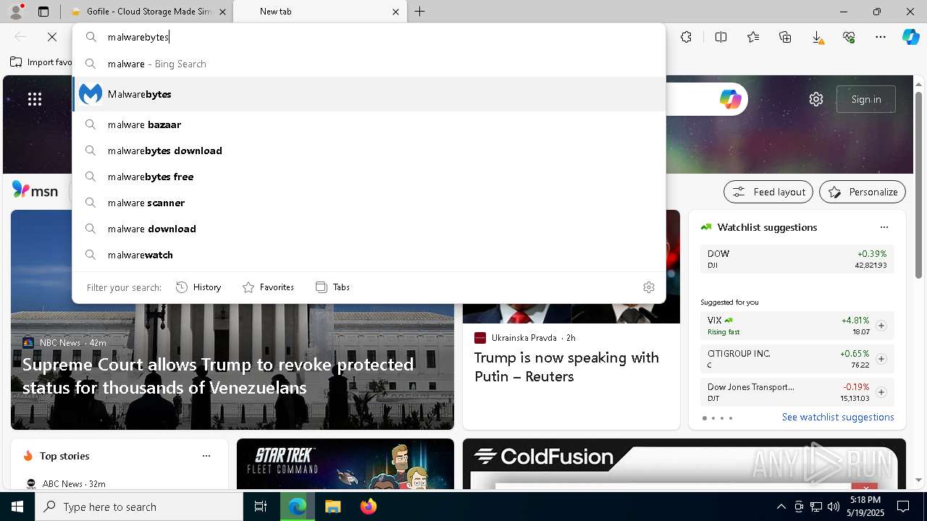
Task: Open Watchlist suggestions more options
Action: click(x=884, y=227)
